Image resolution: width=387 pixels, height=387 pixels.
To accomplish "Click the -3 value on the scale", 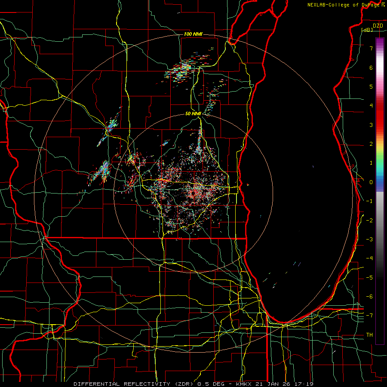I will 369,240.
